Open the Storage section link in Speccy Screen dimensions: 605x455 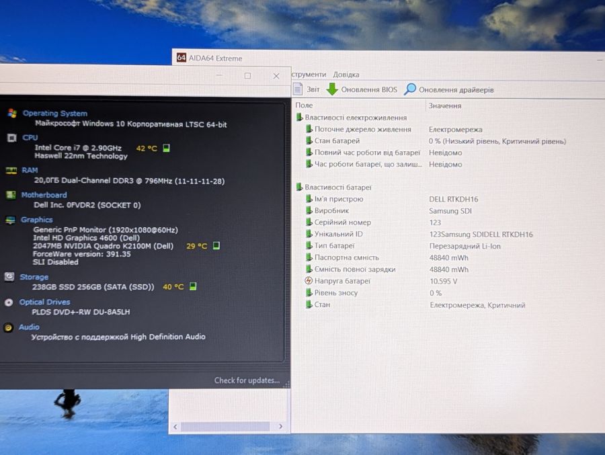(34, 277)
